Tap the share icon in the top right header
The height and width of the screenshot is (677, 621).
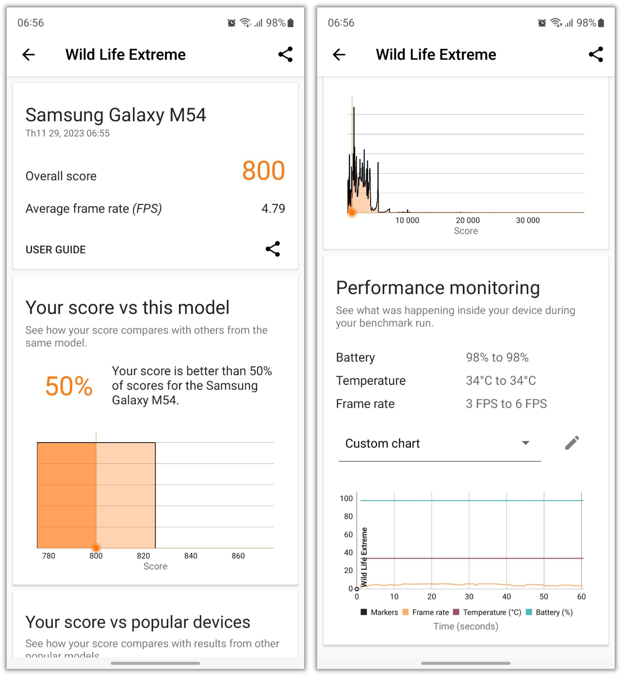pos(285,54)
